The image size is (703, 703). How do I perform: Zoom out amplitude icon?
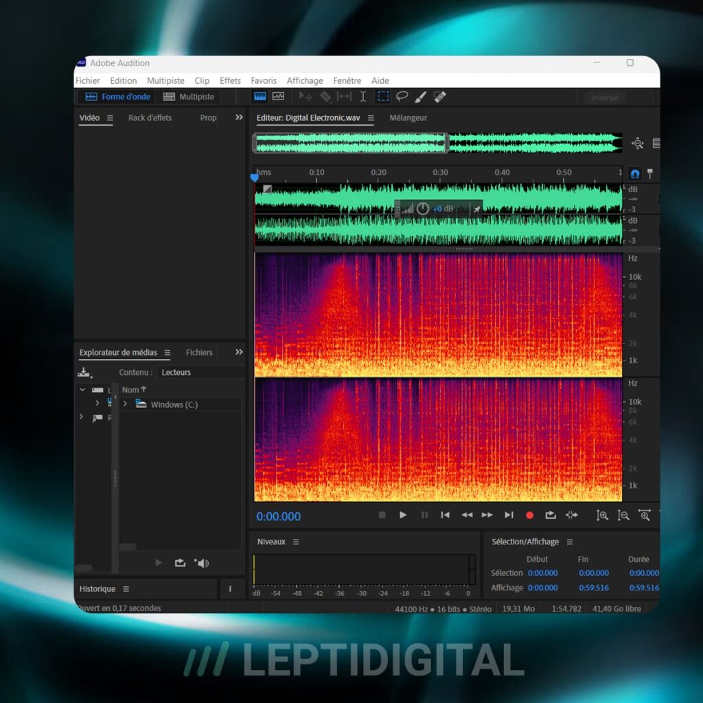point(623,516)
